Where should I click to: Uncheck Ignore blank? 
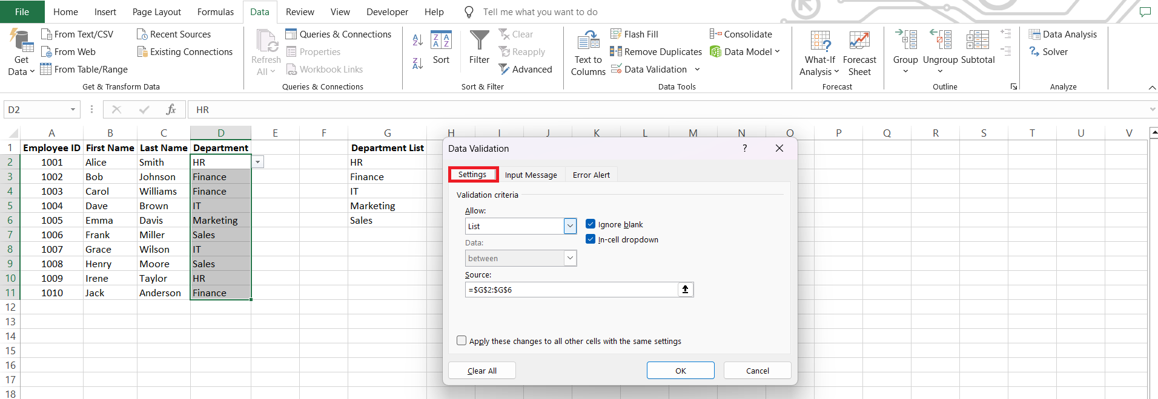point(591,224)
